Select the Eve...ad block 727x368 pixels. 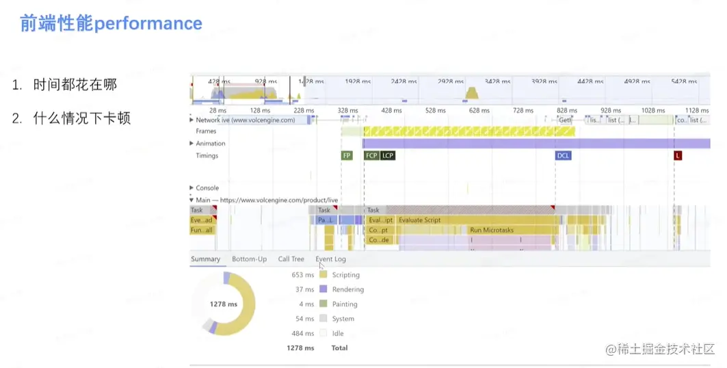click(x=202, y=220)
